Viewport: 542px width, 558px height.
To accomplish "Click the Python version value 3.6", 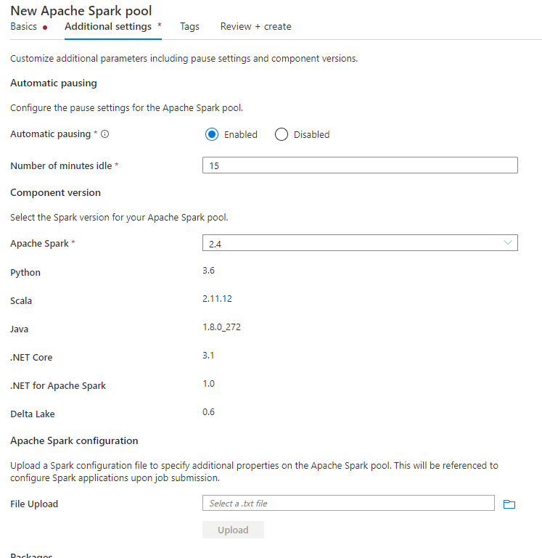I will pyautogui.click(x=208, y=271).
